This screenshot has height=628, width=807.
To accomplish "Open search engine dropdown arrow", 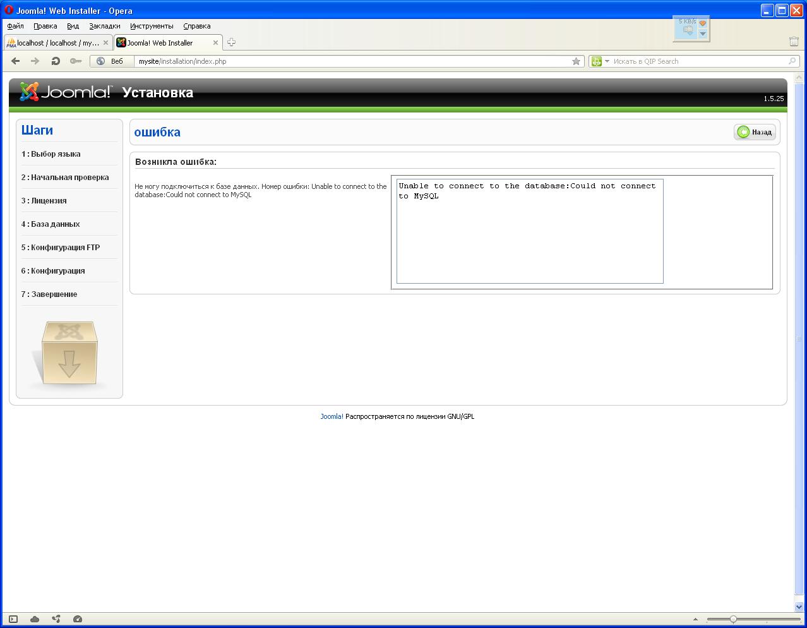I will pyautogui.click(x=607, y=61).
